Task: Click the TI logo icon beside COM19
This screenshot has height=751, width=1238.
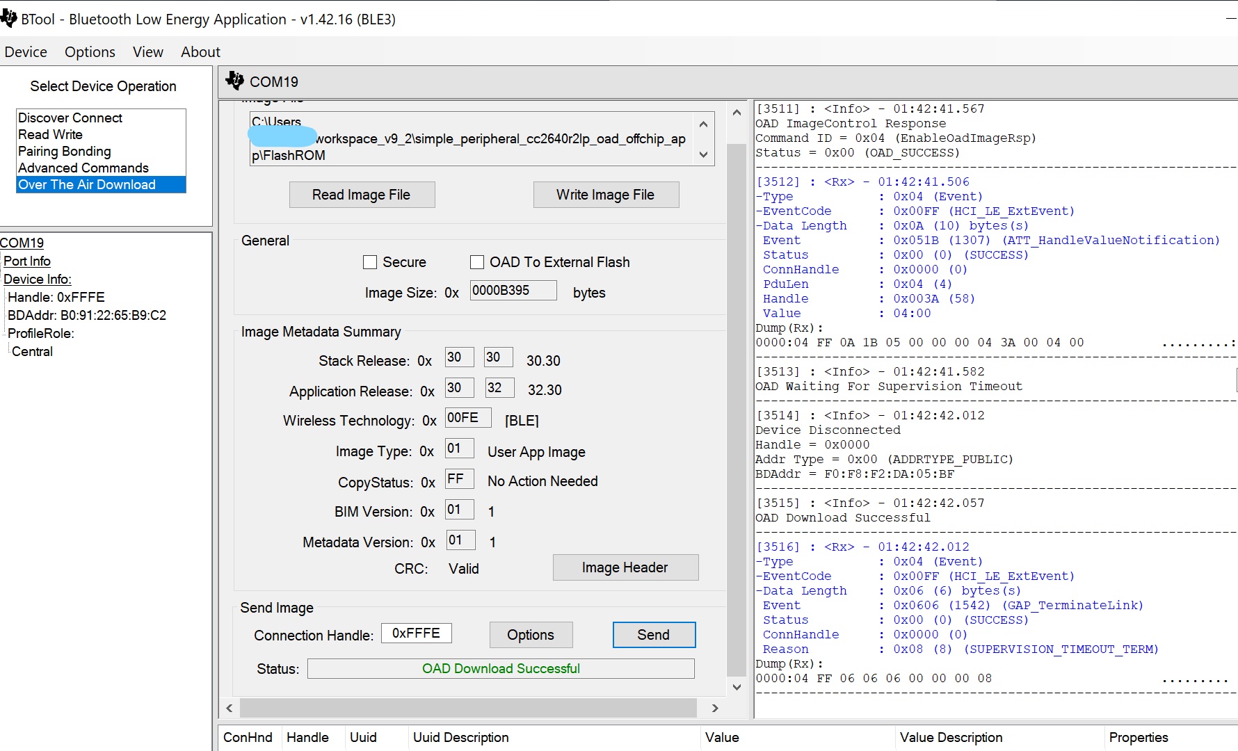Action: tap(235, 81)
